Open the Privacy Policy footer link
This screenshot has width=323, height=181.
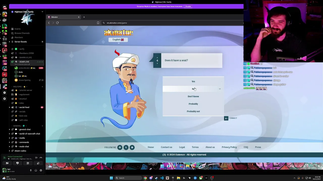[x=229, y=147]
